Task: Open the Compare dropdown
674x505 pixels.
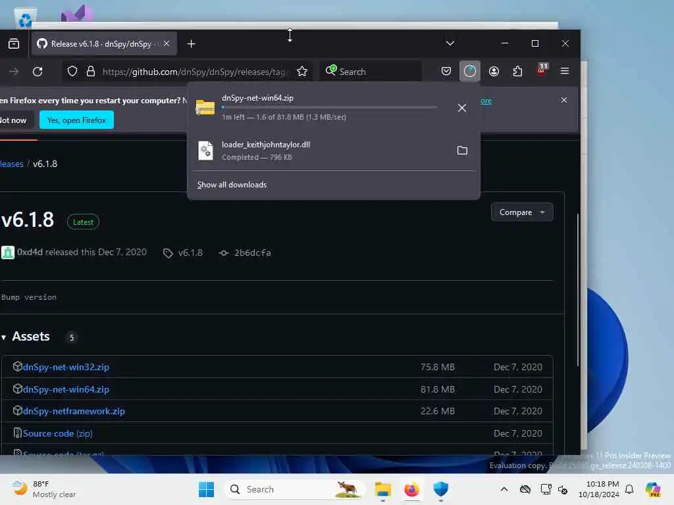Action: 522,212
